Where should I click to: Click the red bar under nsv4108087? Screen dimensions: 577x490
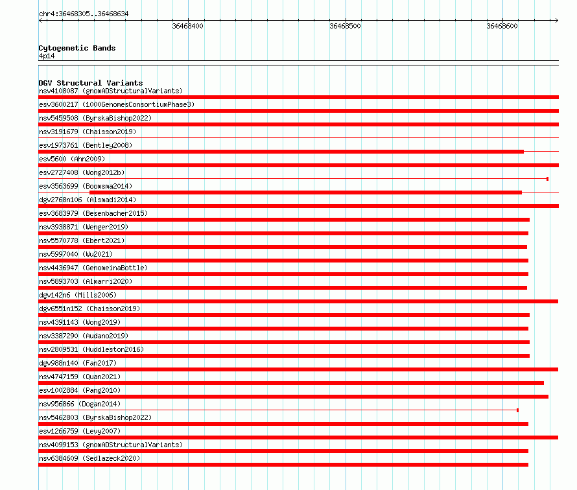tap(298, 97)
